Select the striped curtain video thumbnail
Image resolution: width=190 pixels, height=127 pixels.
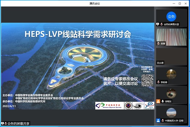pyautogui.click(x=171, y=37)
